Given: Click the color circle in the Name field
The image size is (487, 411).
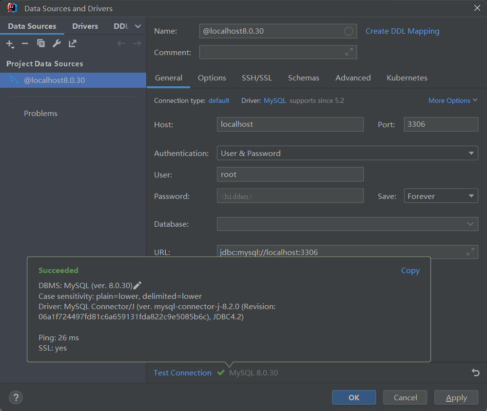Looking at the screenshot, I should [x=349, y=31].
